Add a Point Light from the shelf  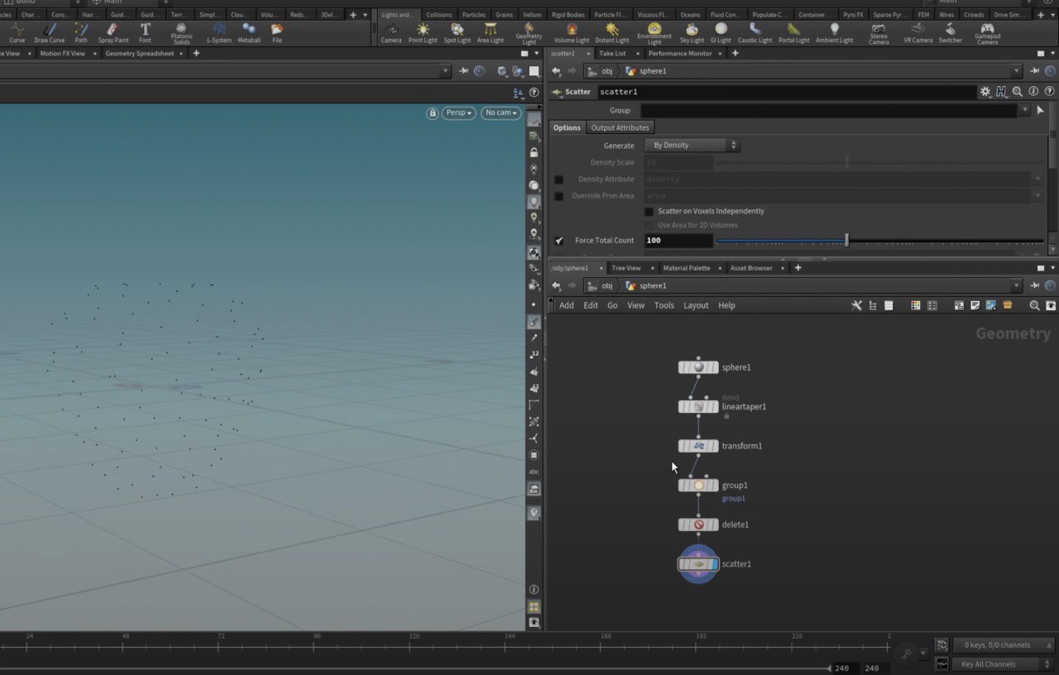423,33
